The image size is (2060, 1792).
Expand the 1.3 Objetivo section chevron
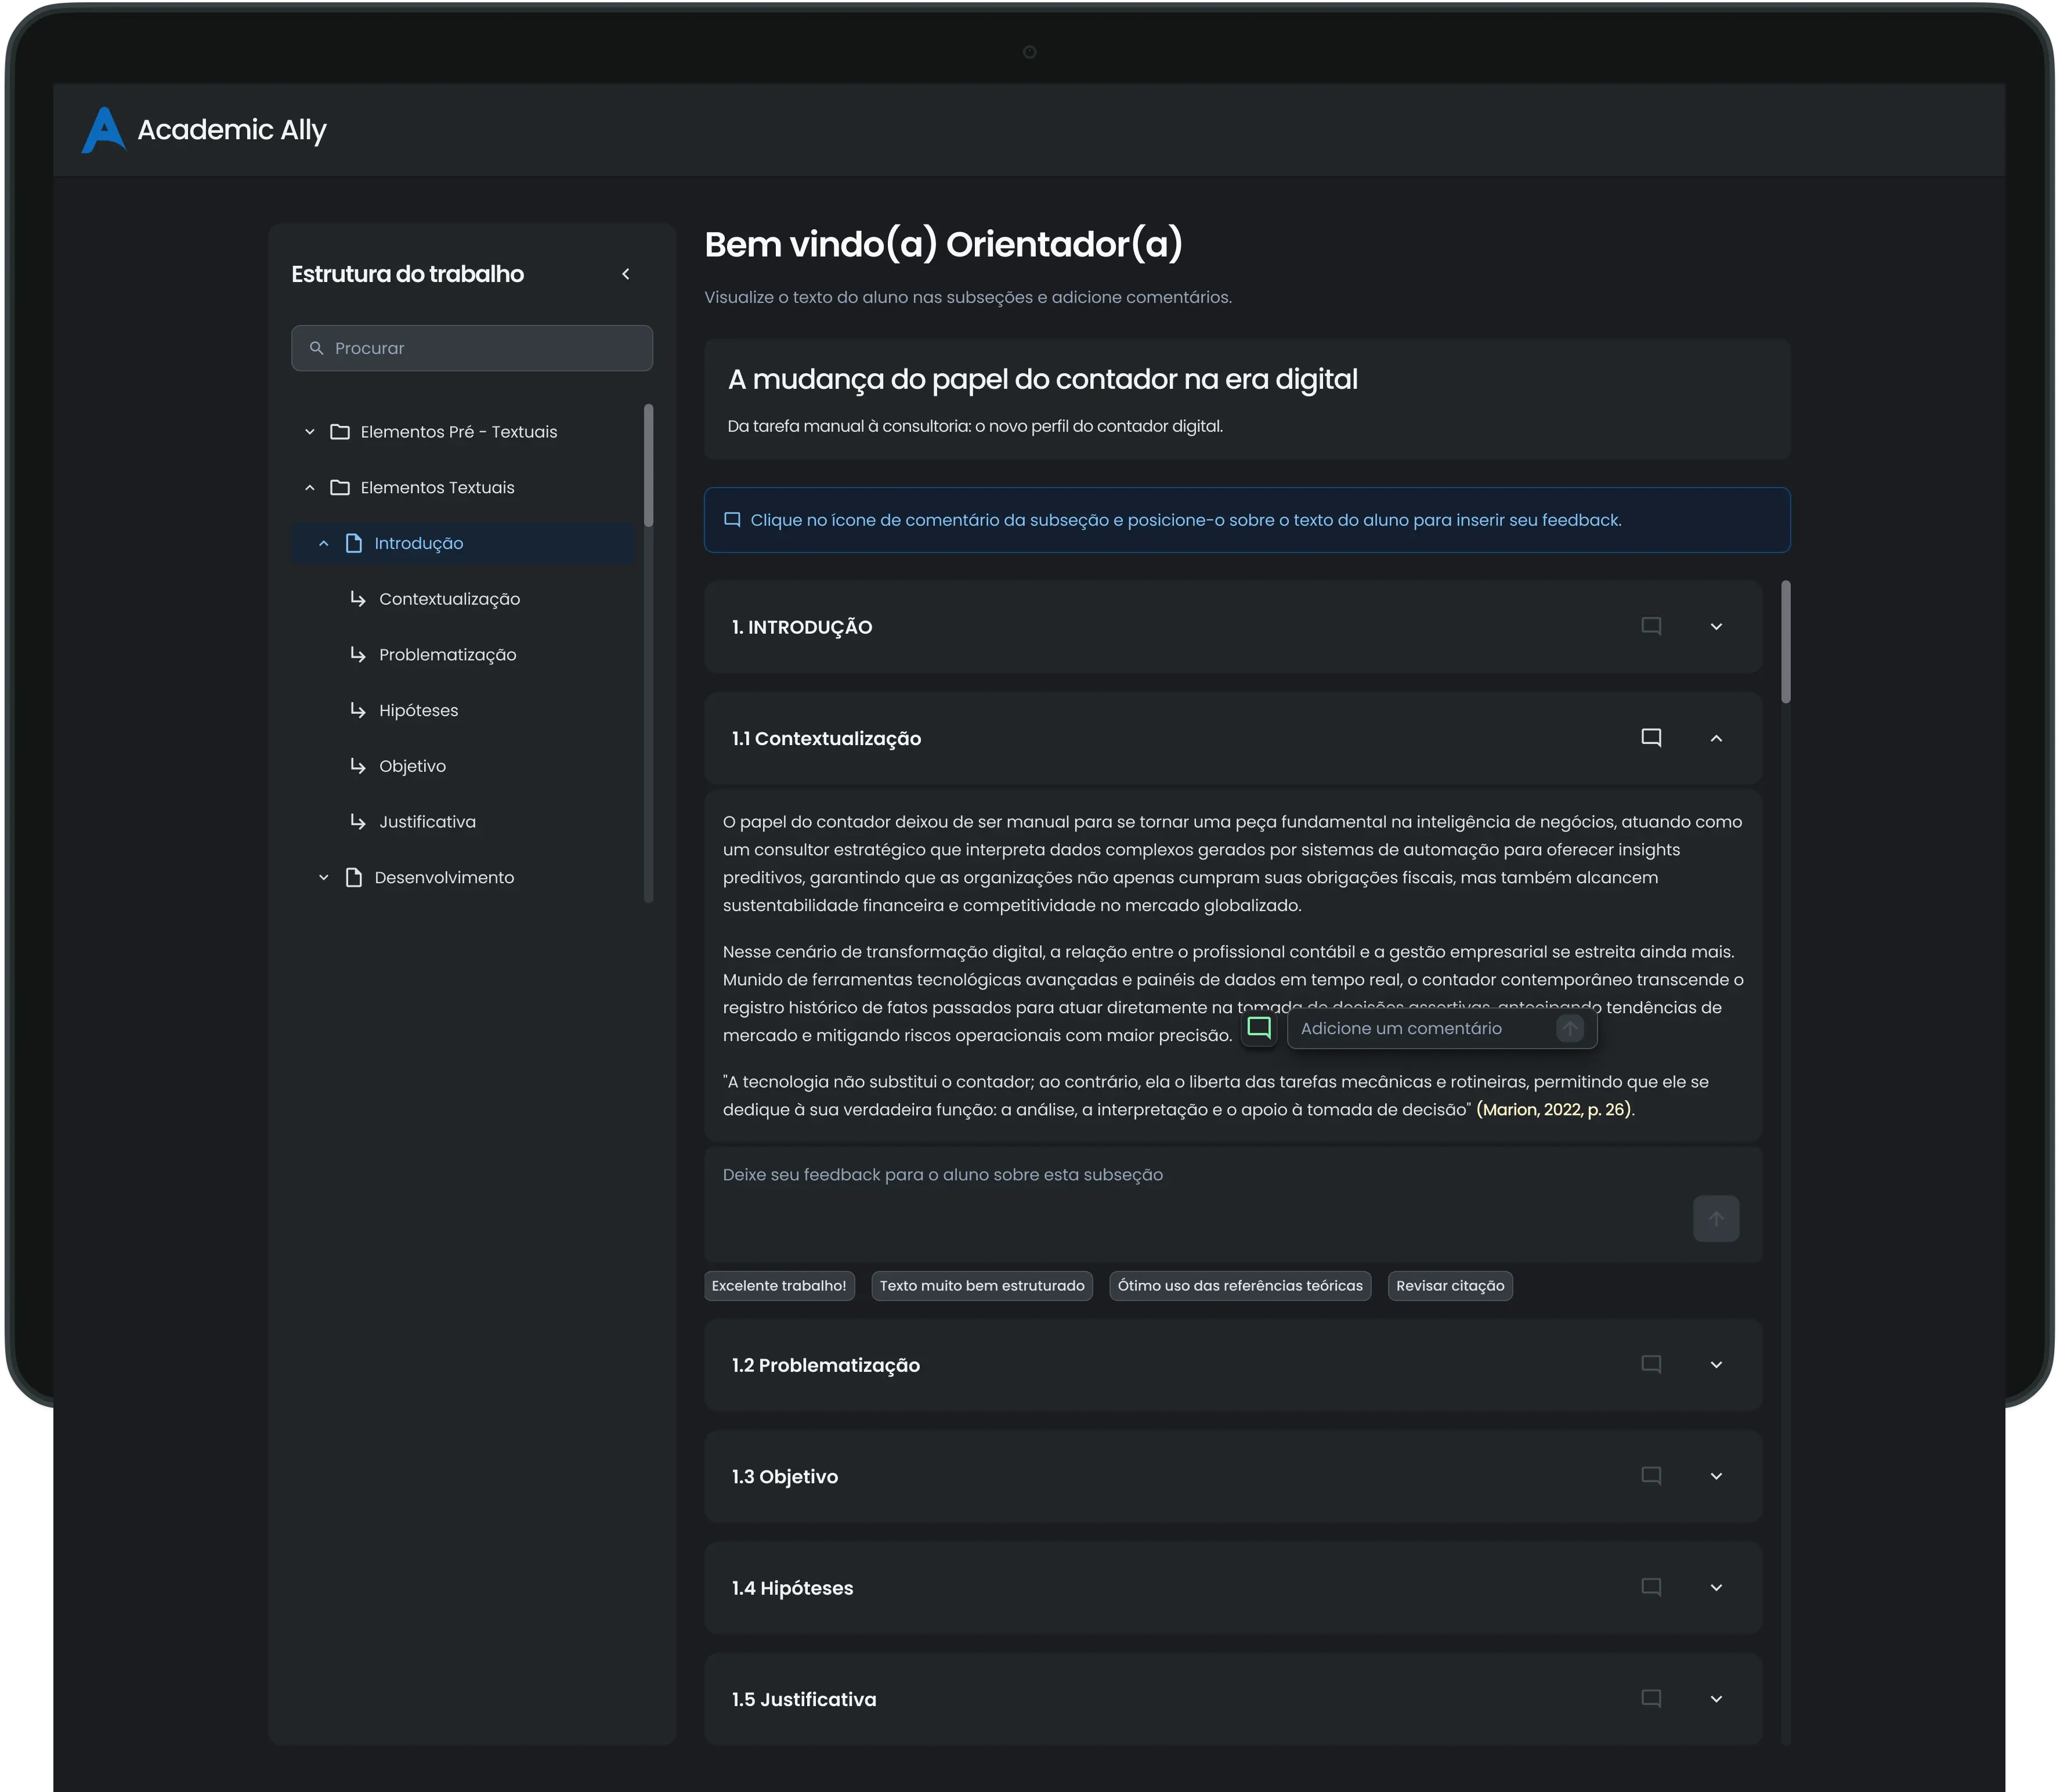click(1716, 1476)
